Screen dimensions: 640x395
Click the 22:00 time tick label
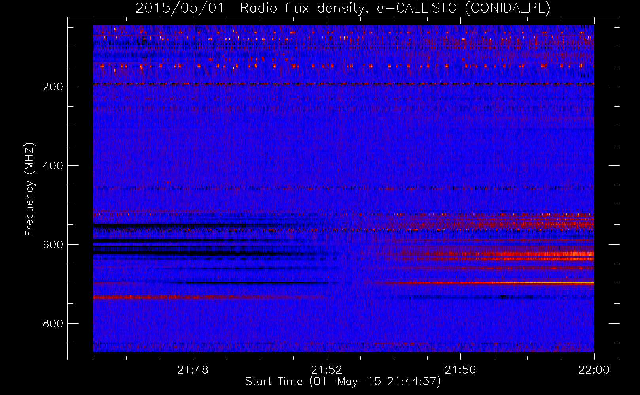[594, 370]
